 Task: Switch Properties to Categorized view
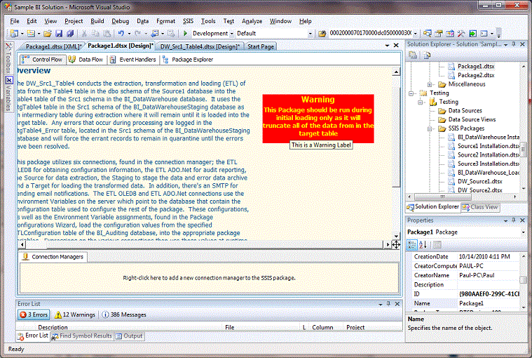412,244
